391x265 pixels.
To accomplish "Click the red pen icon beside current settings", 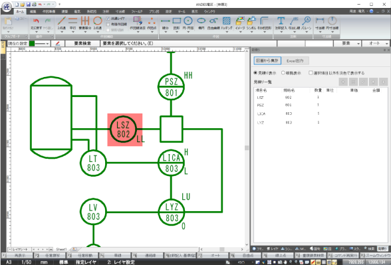I will pyautogui.click(x=58, y=43).
